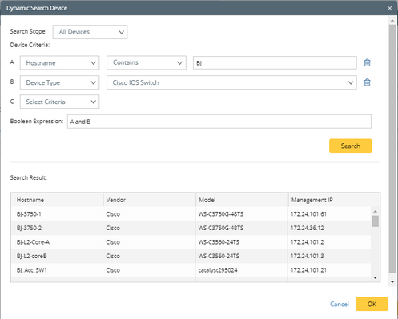Expand the Device Type criteria dropdown

(x=59, y=82)
